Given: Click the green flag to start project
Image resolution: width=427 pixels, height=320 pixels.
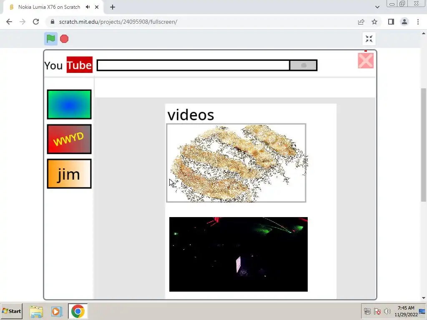Looking at the screenshot, I should 50,39.
